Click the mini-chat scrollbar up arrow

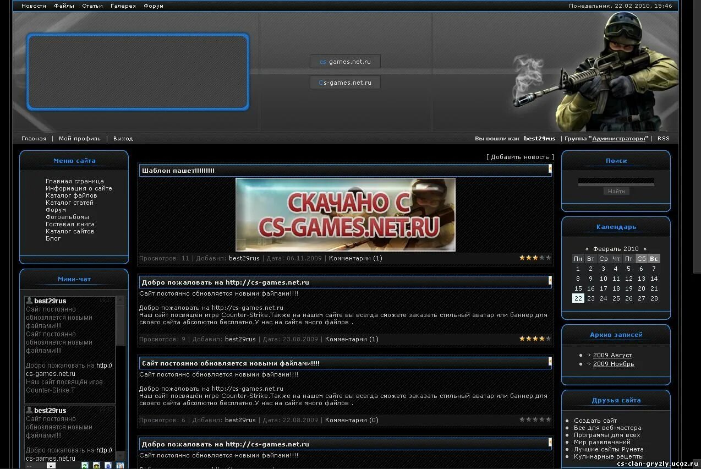[x=121, y=301]
